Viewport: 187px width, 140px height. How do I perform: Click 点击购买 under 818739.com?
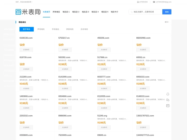[x=26, y=69]
